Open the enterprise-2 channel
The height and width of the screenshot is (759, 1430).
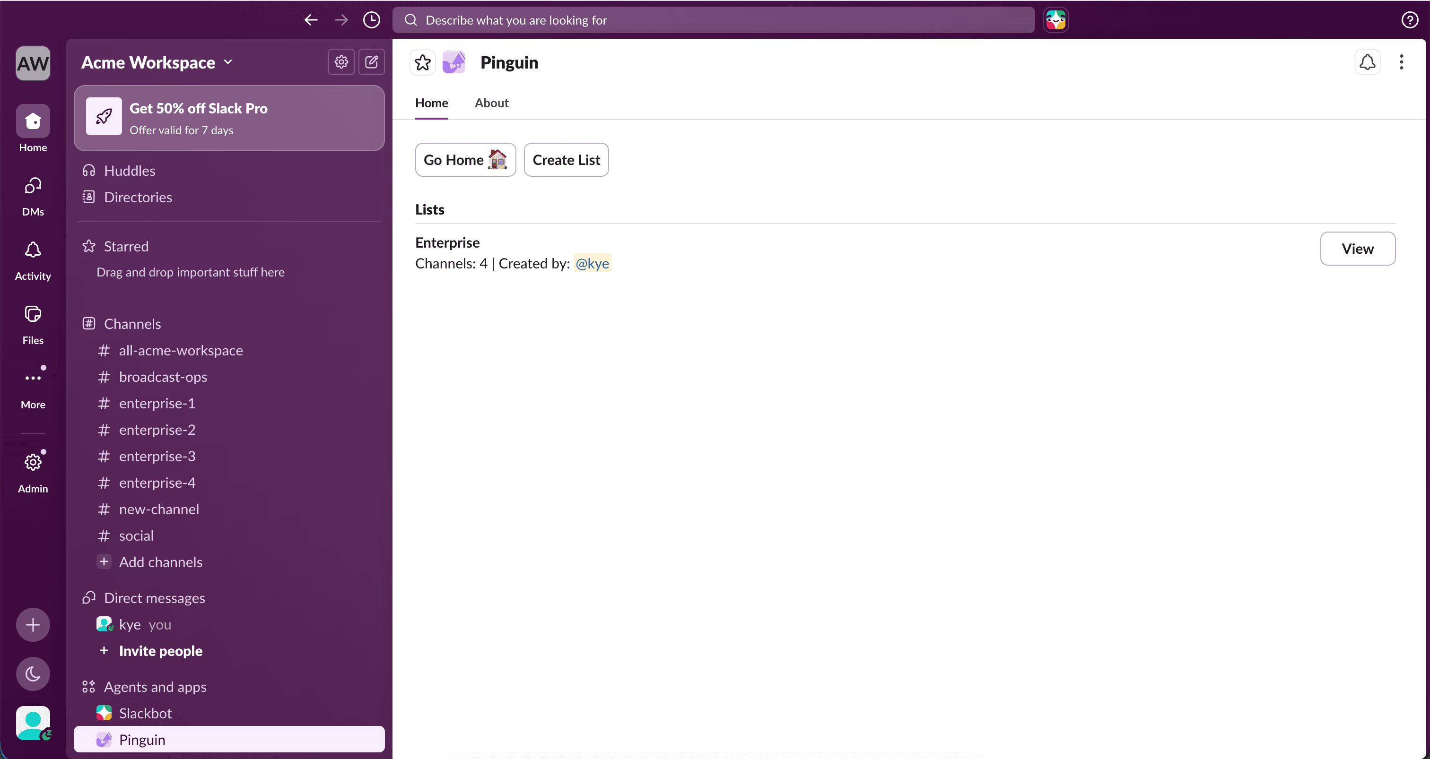coord(229,430)
